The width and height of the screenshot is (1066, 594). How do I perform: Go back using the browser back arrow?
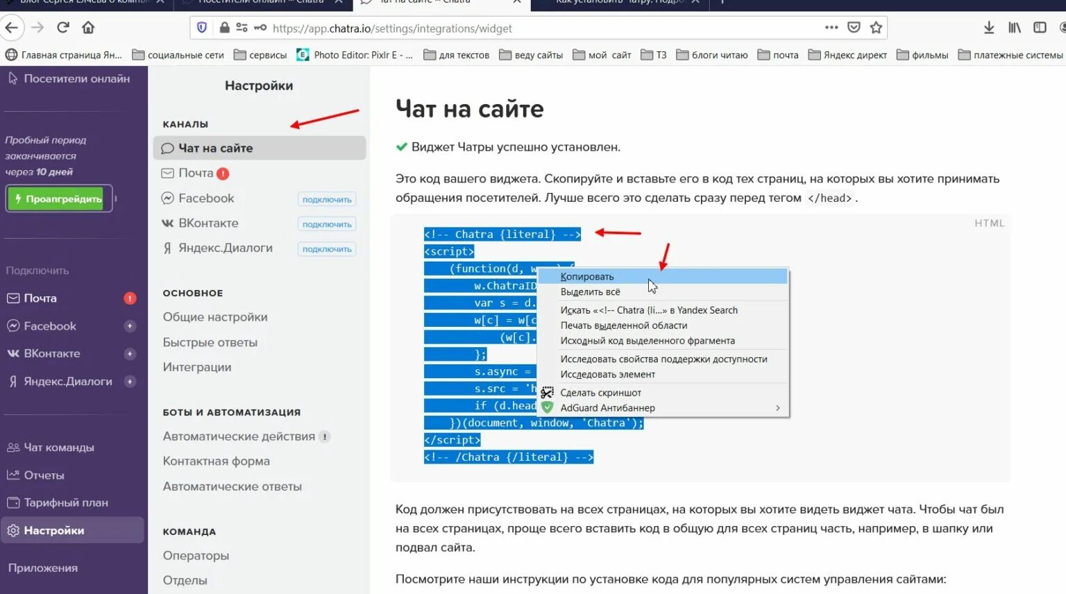(x=12, y=28)
